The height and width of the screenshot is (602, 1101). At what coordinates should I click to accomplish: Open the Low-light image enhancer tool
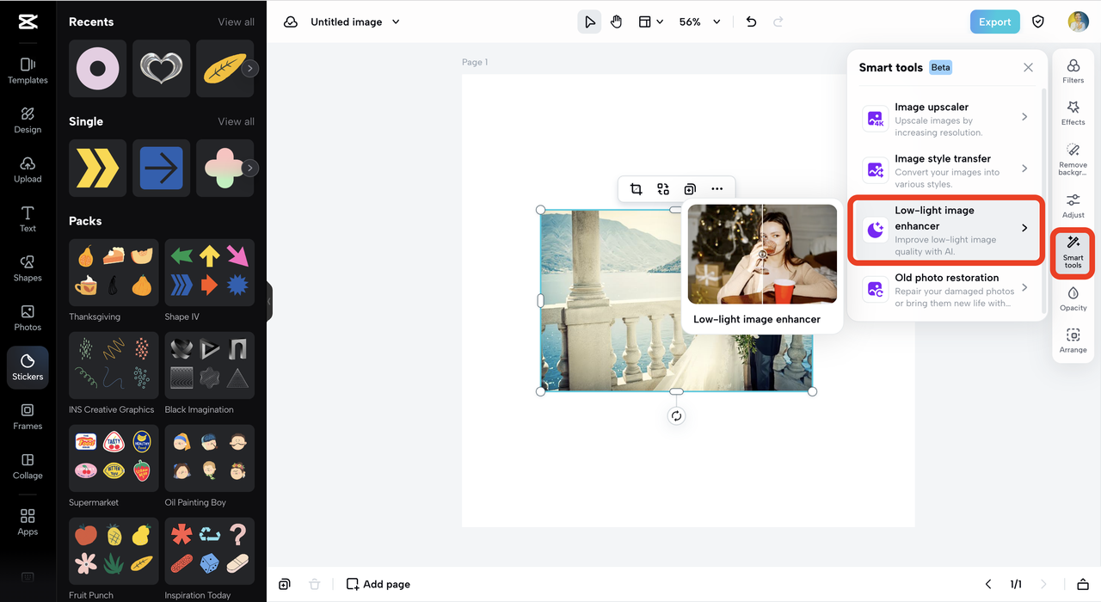coord(947,230)
